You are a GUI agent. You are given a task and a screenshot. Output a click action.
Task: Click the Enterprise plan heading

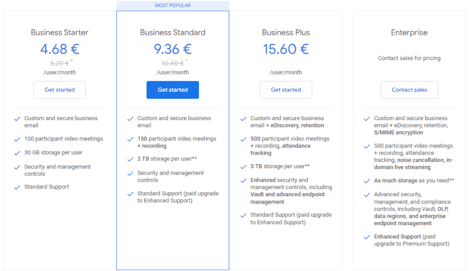click(x=409, y=32)
